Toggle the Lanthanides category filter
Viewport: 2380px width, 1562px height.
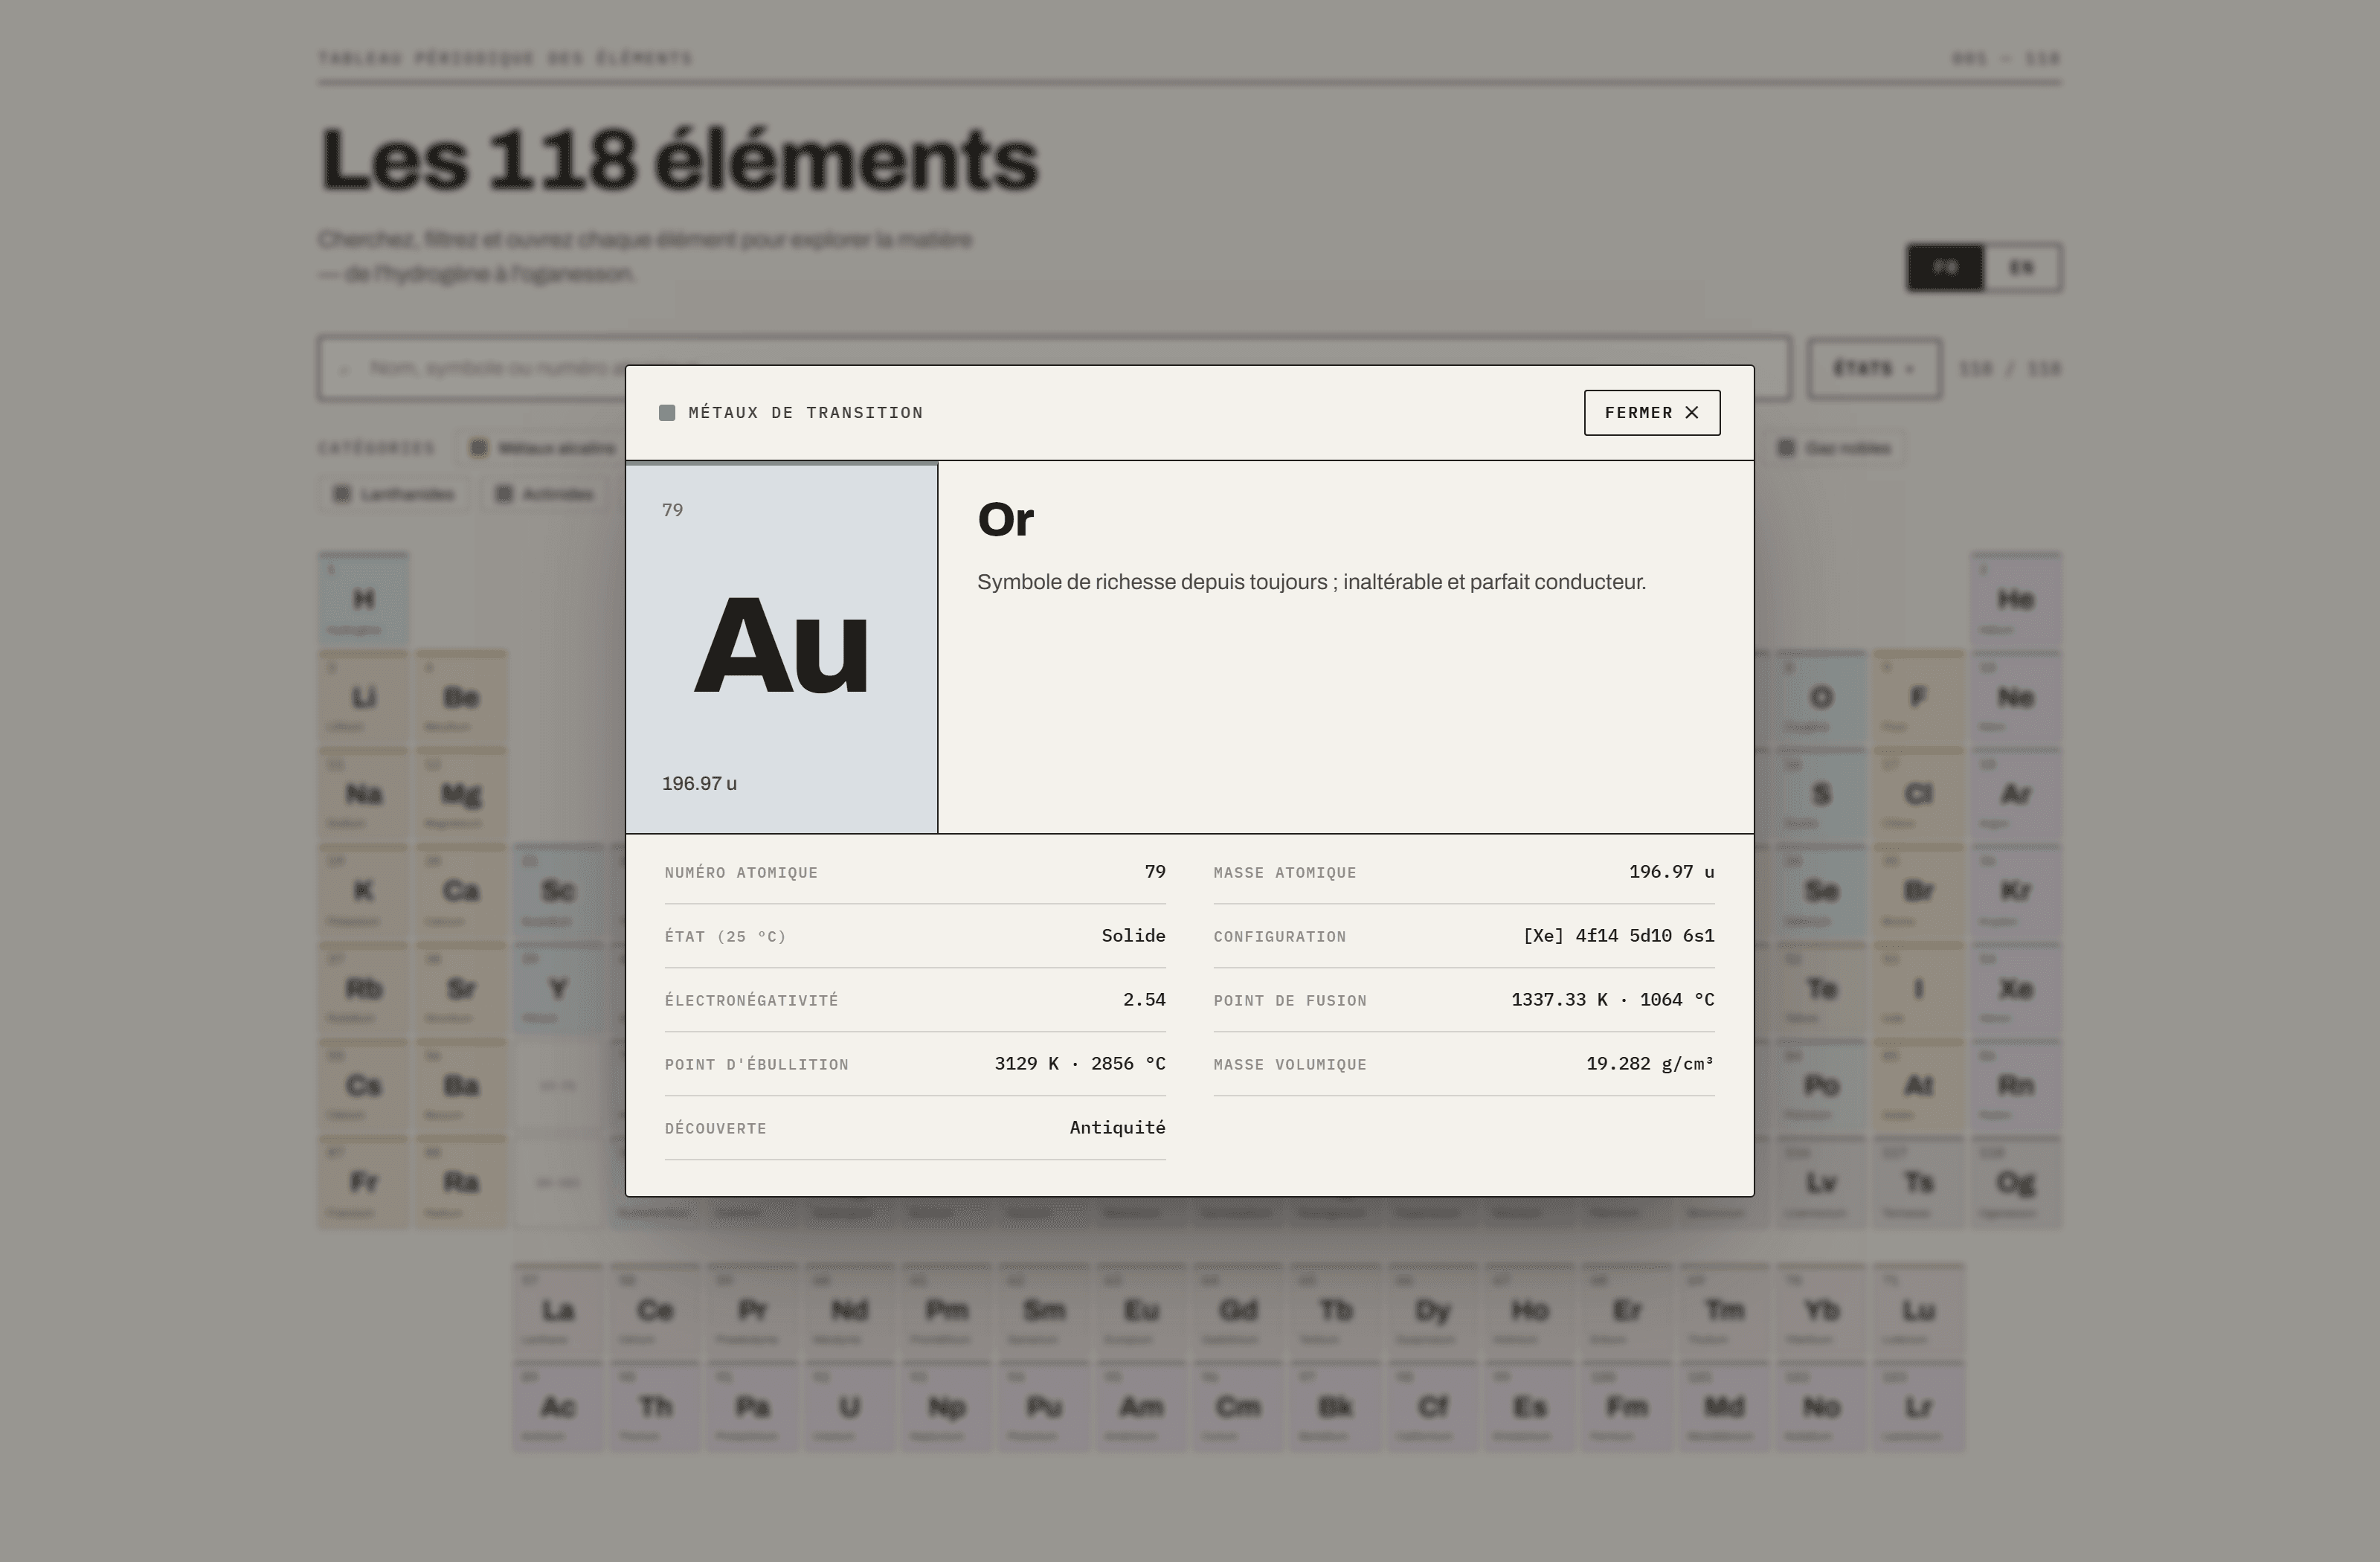[394, 494]
